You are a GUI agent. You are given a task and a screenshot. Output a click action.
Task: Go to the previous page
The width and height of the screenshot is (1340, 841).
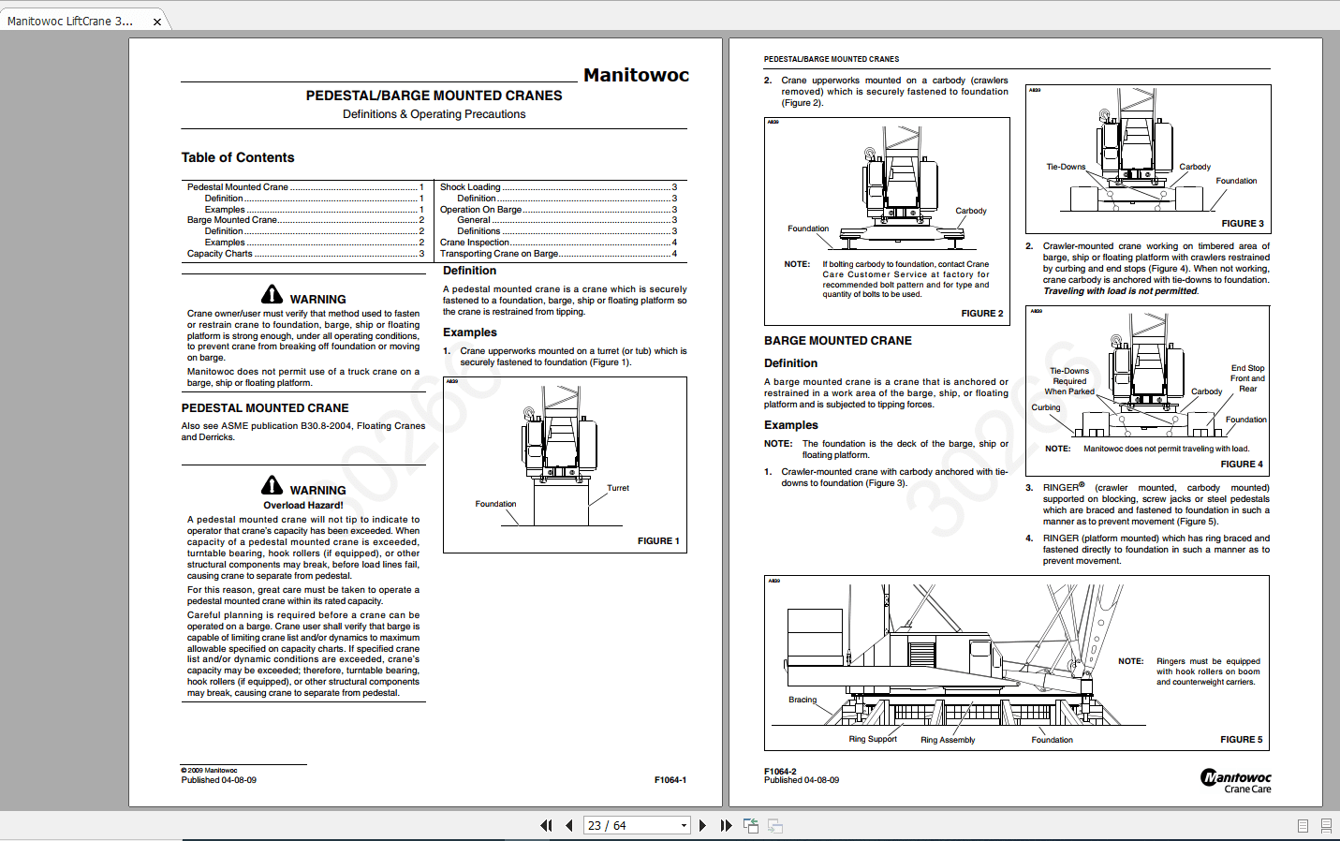(x=569, y=825)
